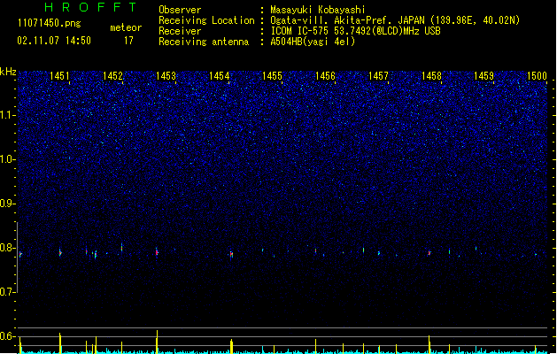The width and height of the screenshot is (557, 354).
Task: Click the 1457 time axis label
Action: point(378,76)
